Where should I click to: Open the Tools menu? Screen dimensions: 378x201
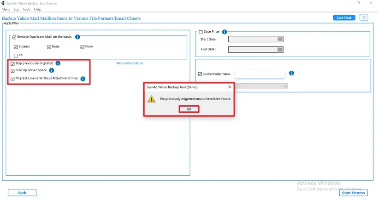[27, 9]
